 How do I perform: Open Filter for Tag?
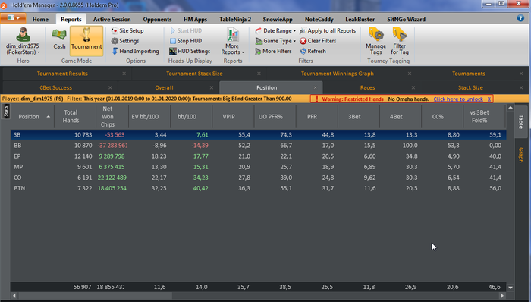coord(400,41)
